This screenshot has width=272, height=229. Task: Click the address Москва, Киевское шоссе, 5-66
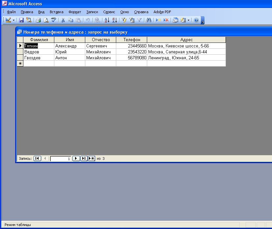click(186, 46)
